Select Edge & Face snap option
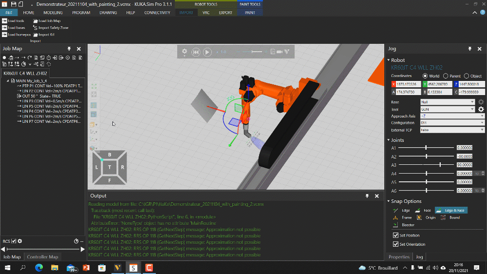The height and width of the screenshot is (274, 487). (x=451, y=210)
